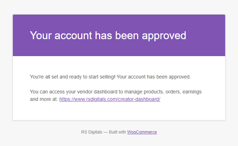The image size is (238, 146).
Task: Open the rsdigitals creator-dashboard link
Action: (x=110, y=99)
